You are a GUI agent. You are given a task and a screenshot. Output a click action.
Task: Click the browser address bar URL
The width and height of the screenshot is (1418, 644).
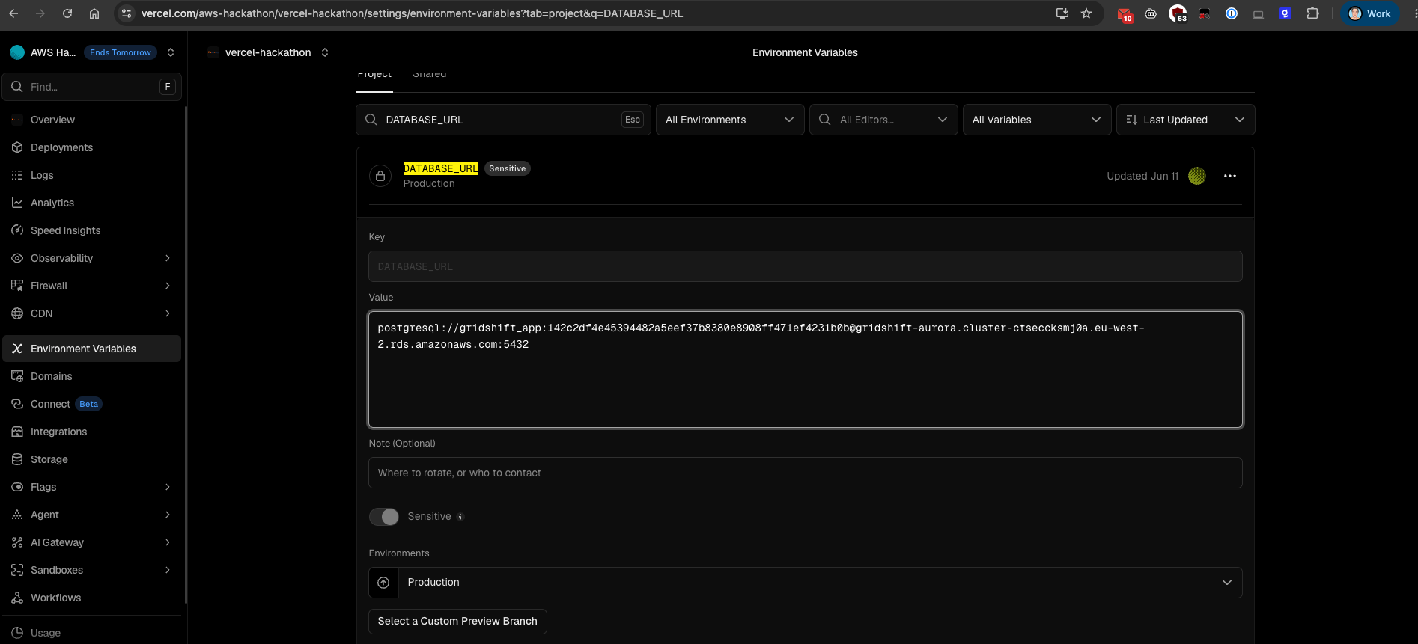[x=412, y=13]
